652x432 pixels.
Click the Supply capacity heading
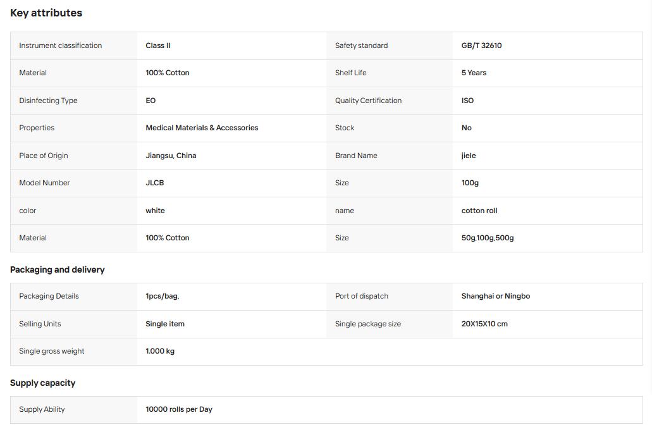pos(43,383)
